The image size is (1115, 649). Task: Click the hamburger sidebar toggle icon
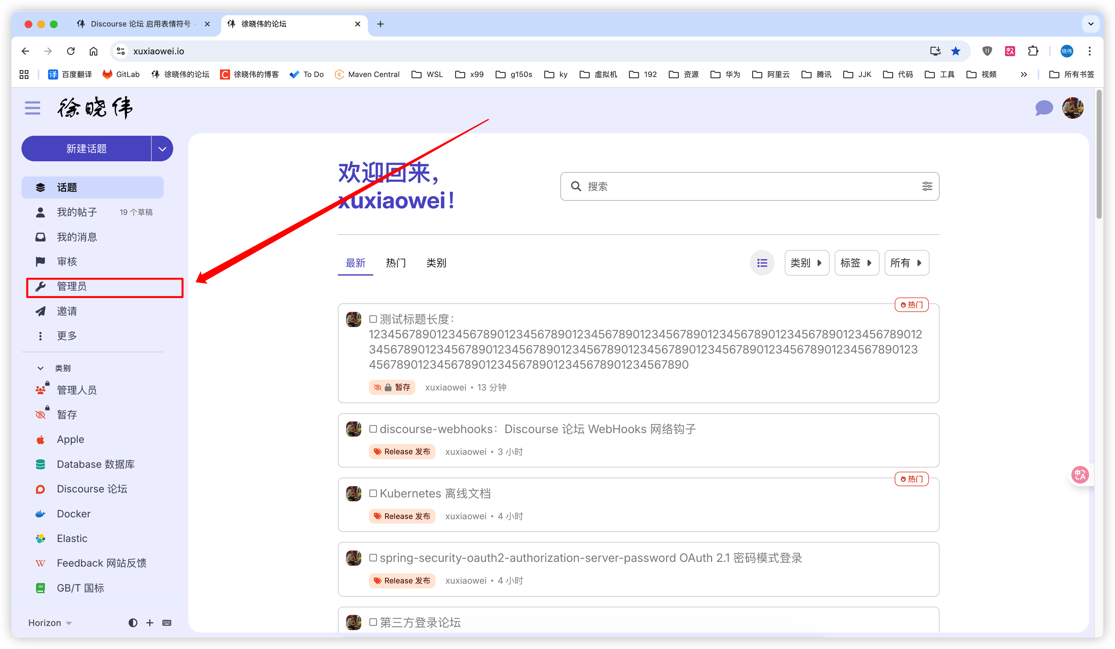tap(32, 108)
